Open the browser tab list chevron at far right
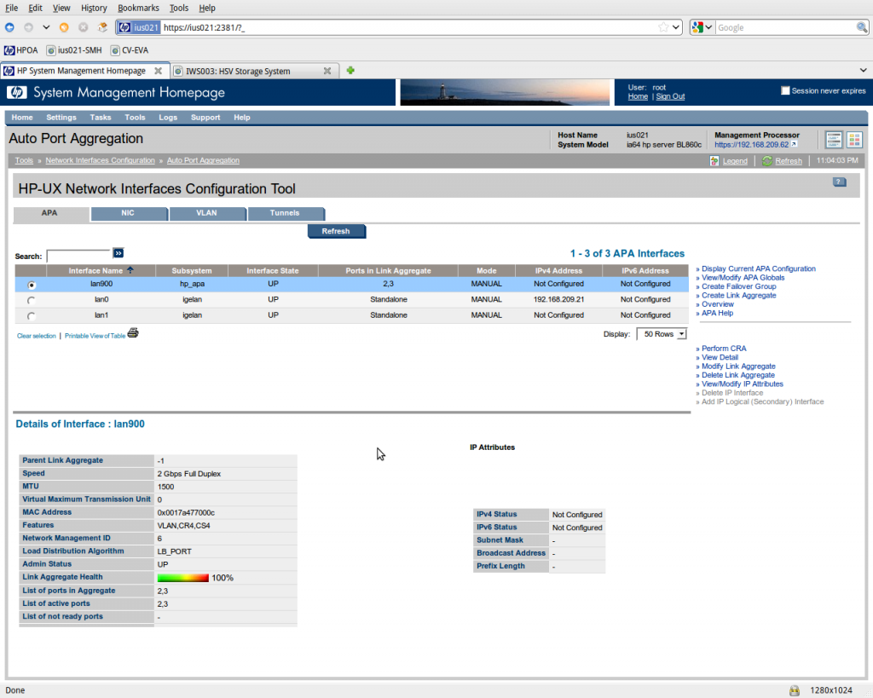The image size is (873, 698). tap(863, 70)
